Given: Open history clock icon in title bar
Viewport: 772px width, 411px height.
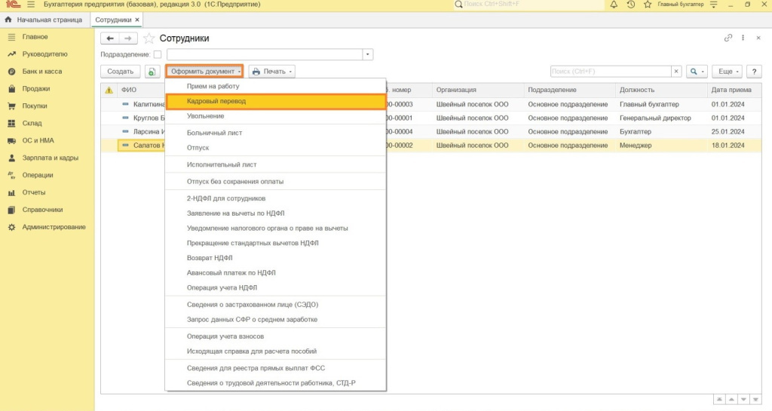Looking at the screenshot, I should pyautogui.click(x=630, y=5).
